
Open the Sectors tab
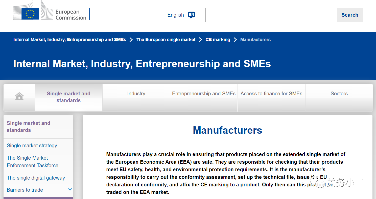[339, 97]
